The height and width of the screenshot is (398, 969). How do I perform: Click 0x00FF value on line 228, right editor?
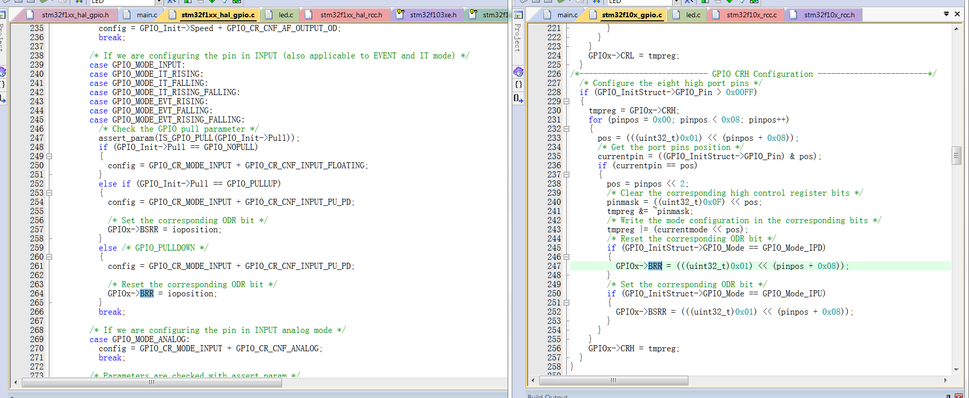[739, 93]
